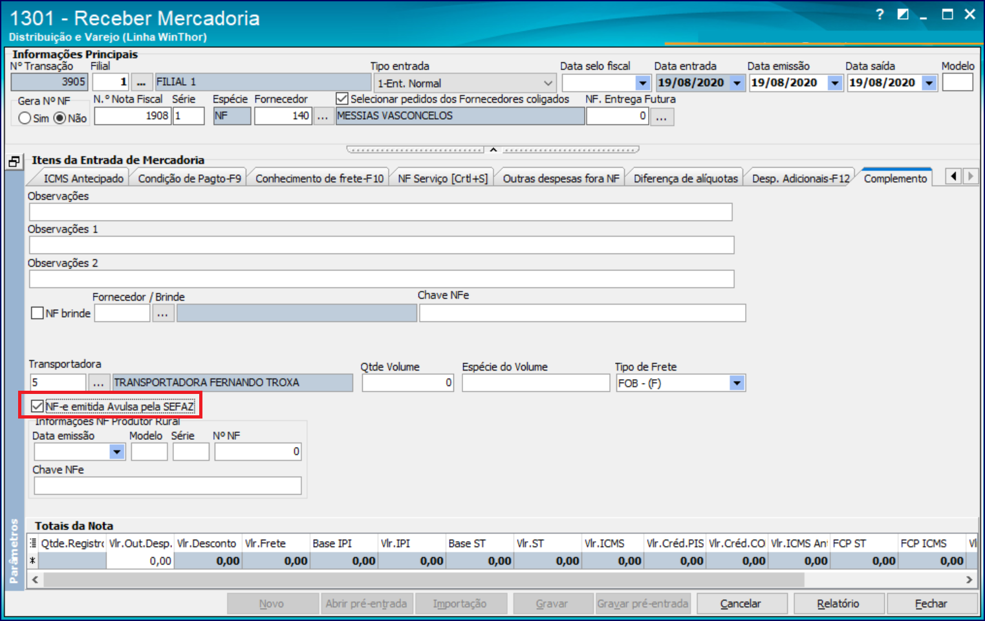Open Produtor Rural Data emissão date picker
The width and height of the screenshot is (985, 621).
click(x=116, y=452)
